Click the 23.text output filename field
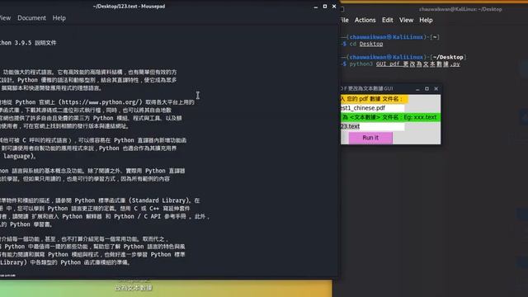 tap(372, 126)
